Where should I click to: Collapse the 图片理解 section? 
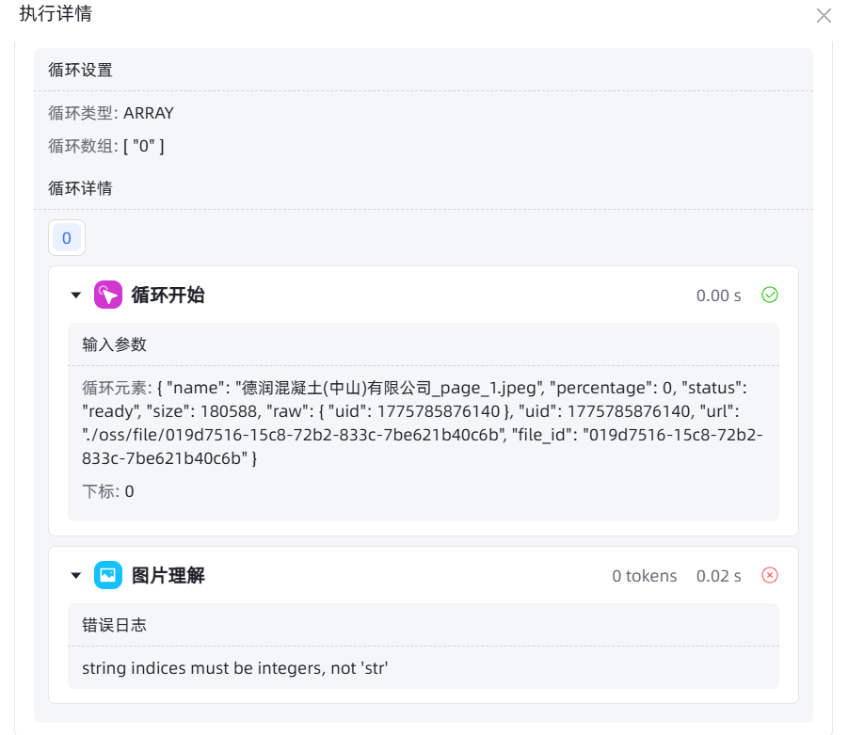point(76,576)
